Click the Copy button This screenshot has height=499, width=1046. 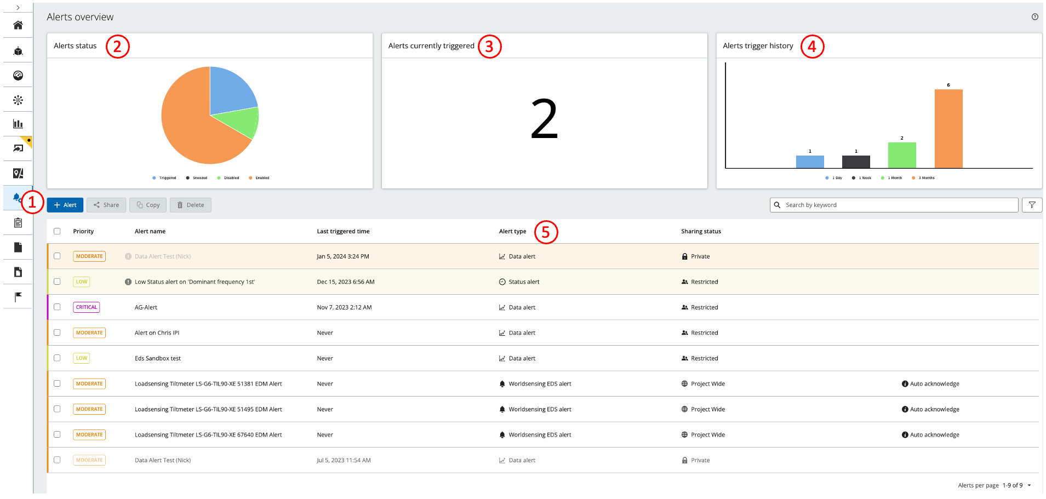pos(148,205)
